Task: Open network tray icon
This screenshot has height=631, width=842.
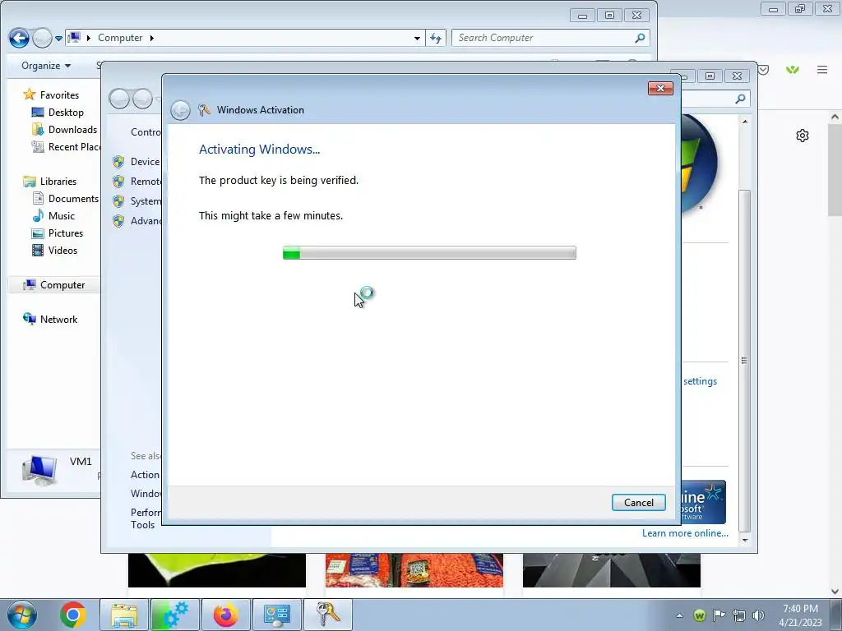Action: click(x=739, y=615)
